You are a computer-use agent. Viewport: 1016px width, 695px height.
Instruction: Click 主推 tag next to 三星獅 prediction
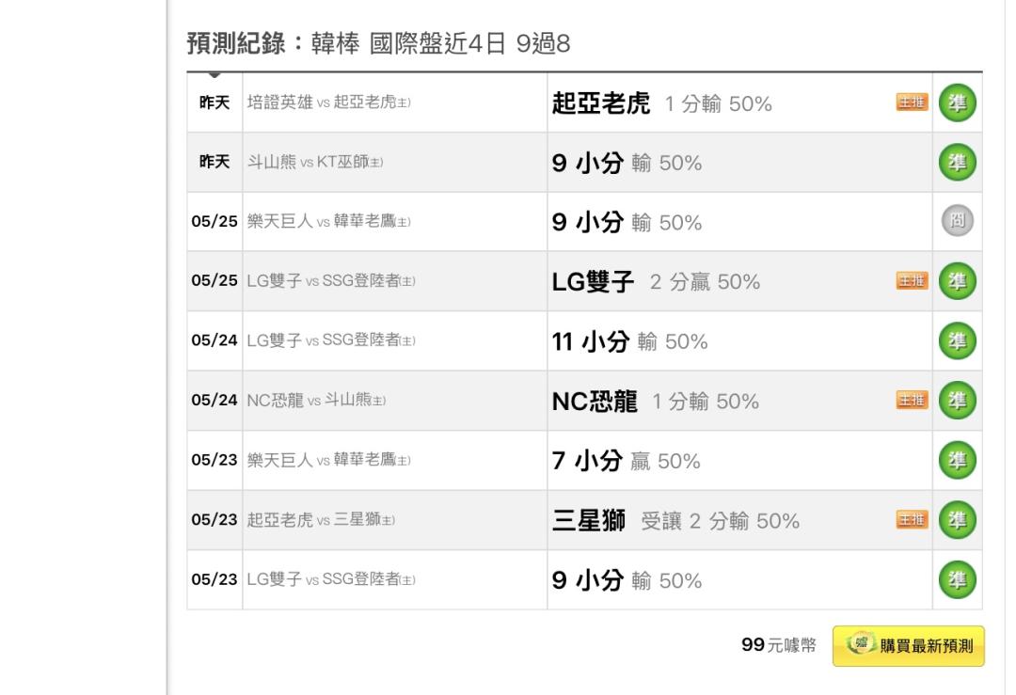[912, 519]
